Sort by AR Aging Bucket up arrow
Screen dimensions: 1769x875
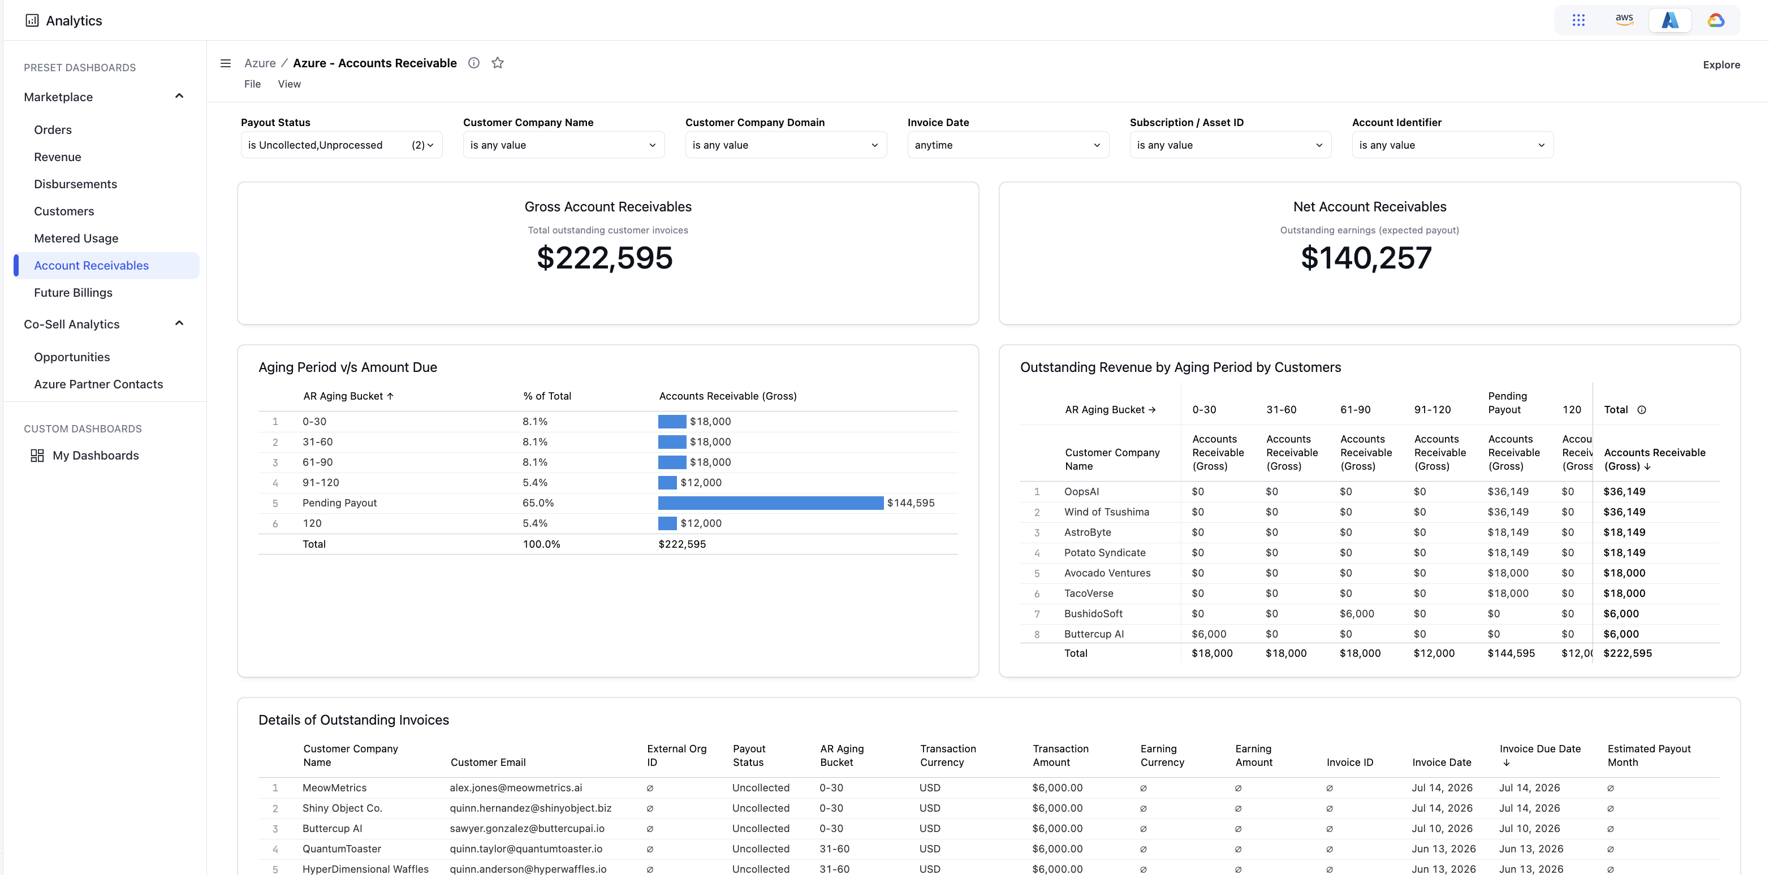coord(390,396)
